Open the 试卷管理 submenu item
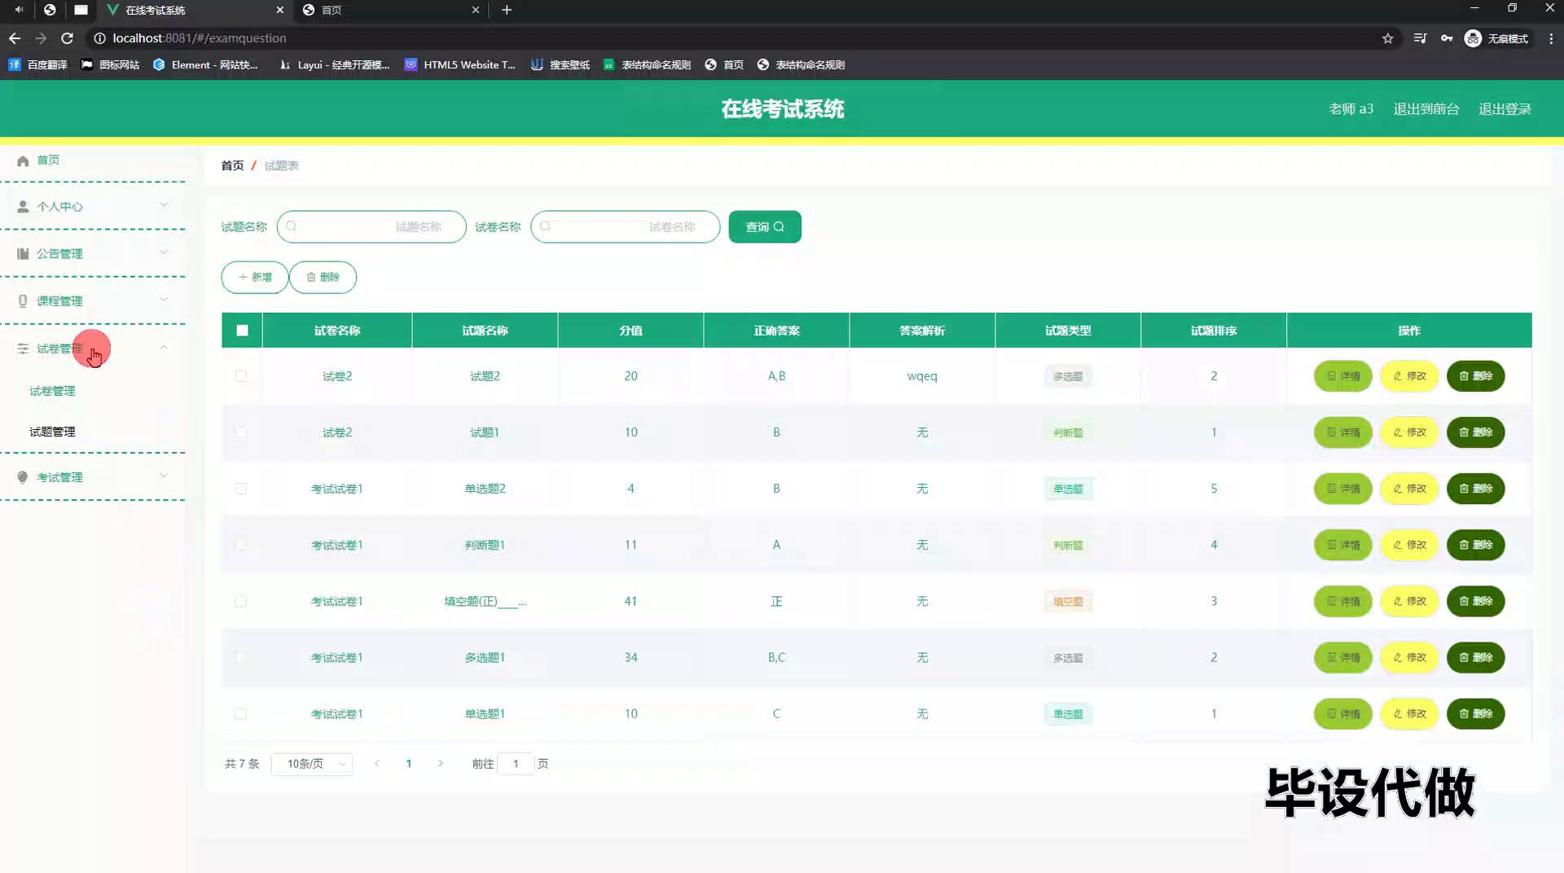This screenshot has width=1564, height=873. [52, 391]
